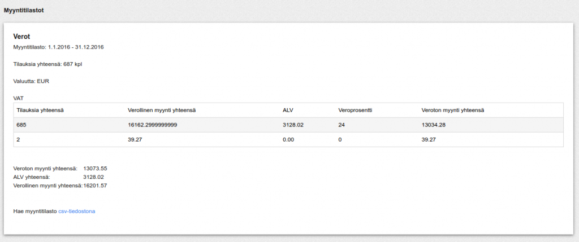Select the Tilauksia yhteensä column header
The height and width of the screenshot is (242, 579).
[x=41, y=110]
